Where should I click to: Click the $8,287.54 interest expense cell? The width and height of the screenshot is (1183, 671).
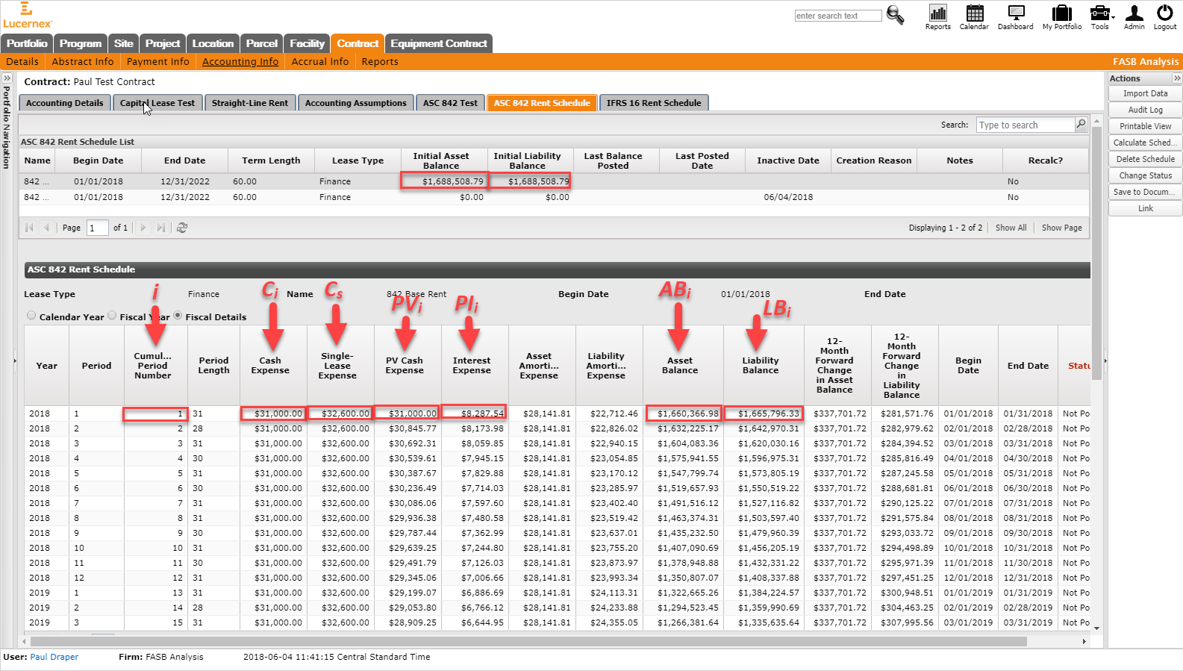click(x=475, y=413)
